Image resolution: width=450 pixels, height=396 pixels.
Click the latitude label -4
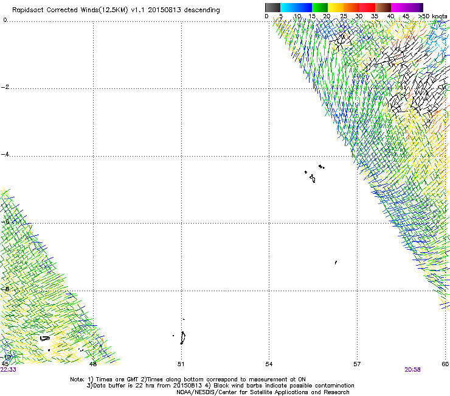coord(5,154)
